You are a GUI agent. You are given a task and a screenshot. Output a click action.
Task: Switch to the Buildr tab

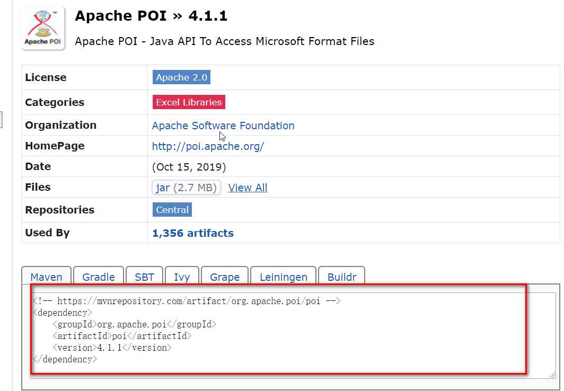click(x=342, y=276)
